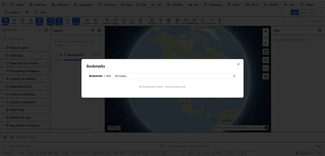
Task: Open the App Builder menu
Action: (83, 5)
